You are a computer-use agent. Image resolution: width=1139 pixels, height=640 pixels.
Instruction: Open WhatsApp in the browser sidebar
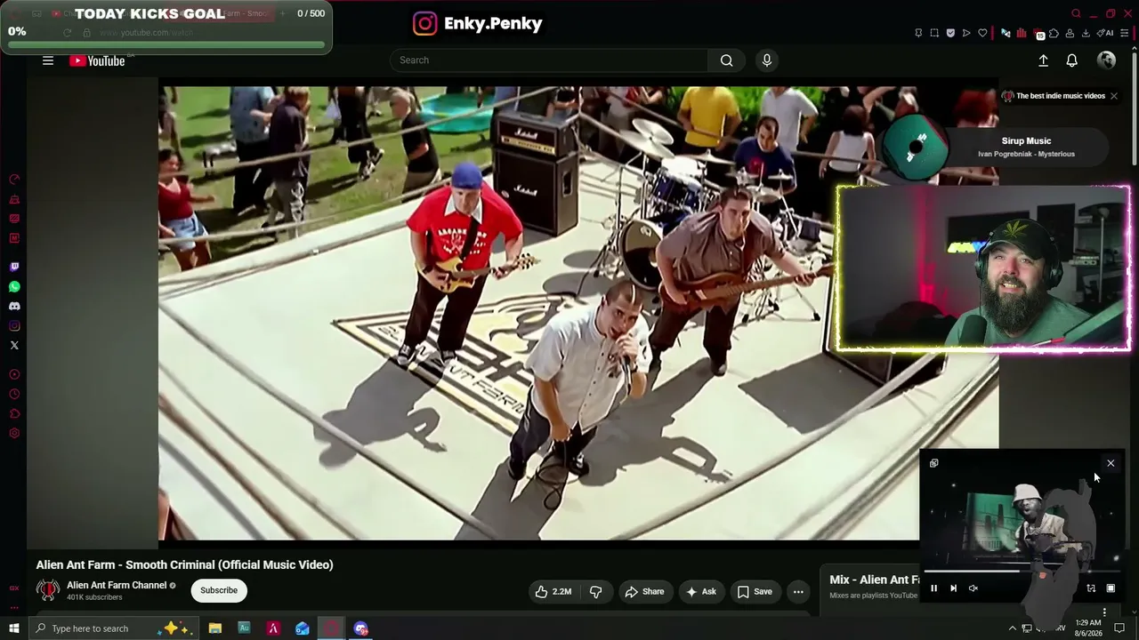click(14, 287)
